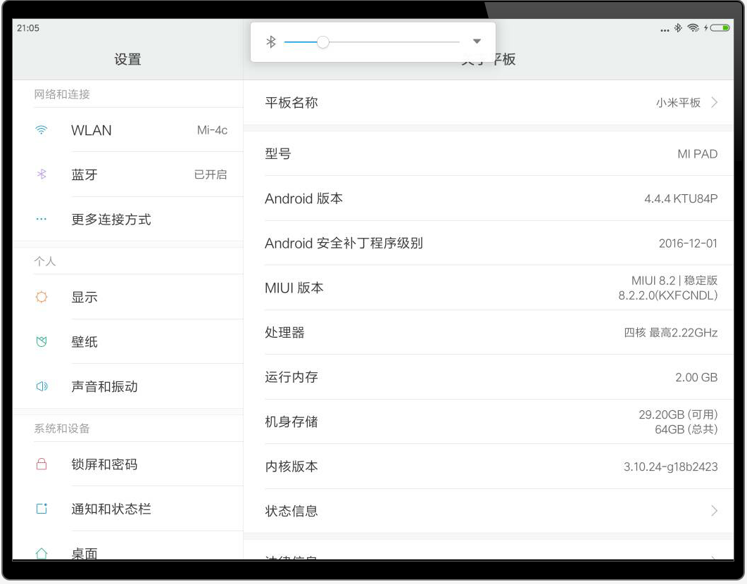
Task: Tap the 平板名称 label
Action: coord(291,102)
